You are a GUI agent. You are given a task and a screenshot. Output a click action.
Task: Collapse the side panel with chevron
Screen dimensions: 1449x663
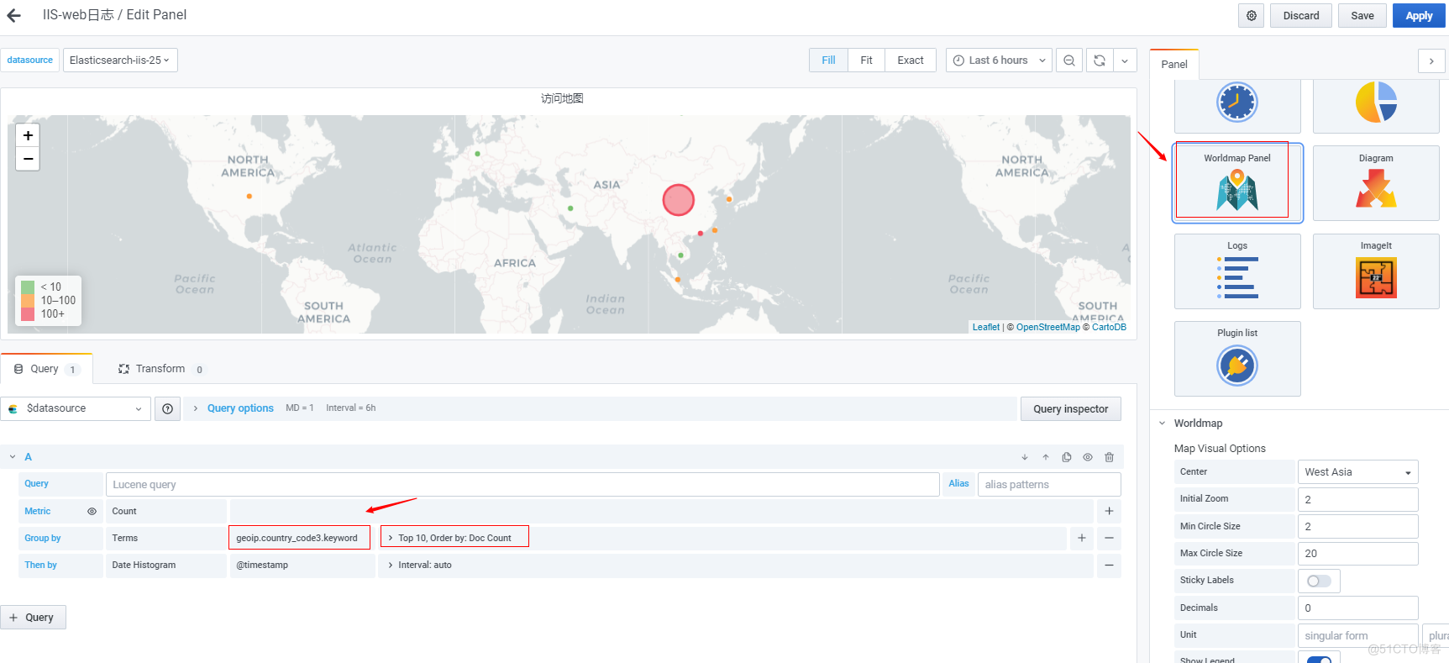[x=1431, y=61]
